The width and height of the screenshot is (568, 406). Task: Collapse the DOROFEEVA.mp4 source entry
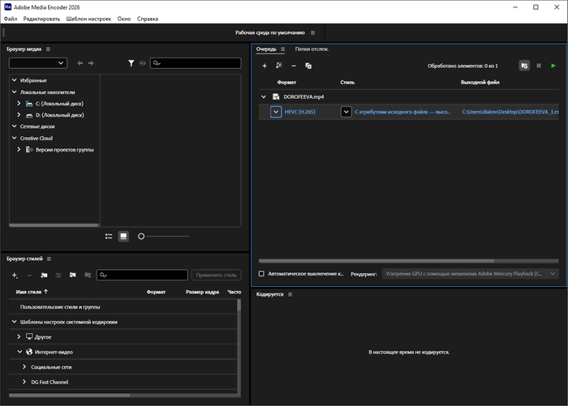click(x=264, y=96)
